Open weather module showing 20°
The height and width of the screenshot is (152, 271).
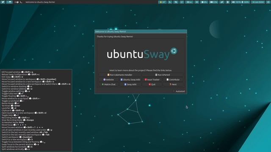tap(162, 2)
